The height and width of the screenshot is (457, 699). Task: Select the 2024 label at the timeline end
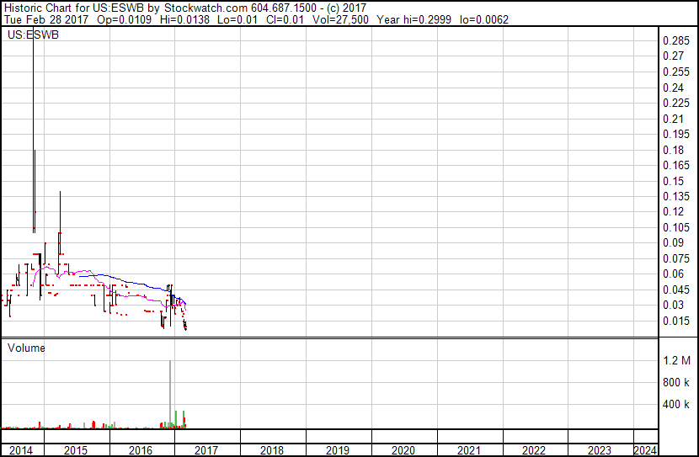click(644, 450)
